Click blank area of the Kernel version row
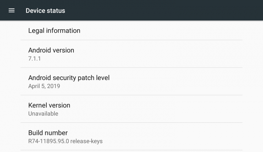263x152 pixels. (x=159, y=109)
